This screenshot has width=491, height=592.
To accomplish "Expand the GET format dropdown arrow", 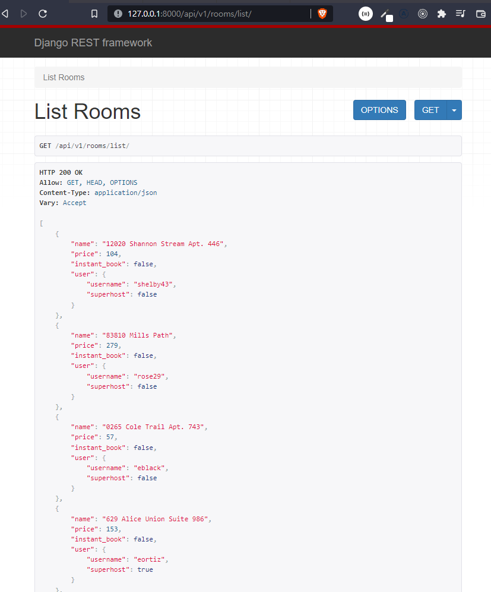I will [x=454, y=110].
